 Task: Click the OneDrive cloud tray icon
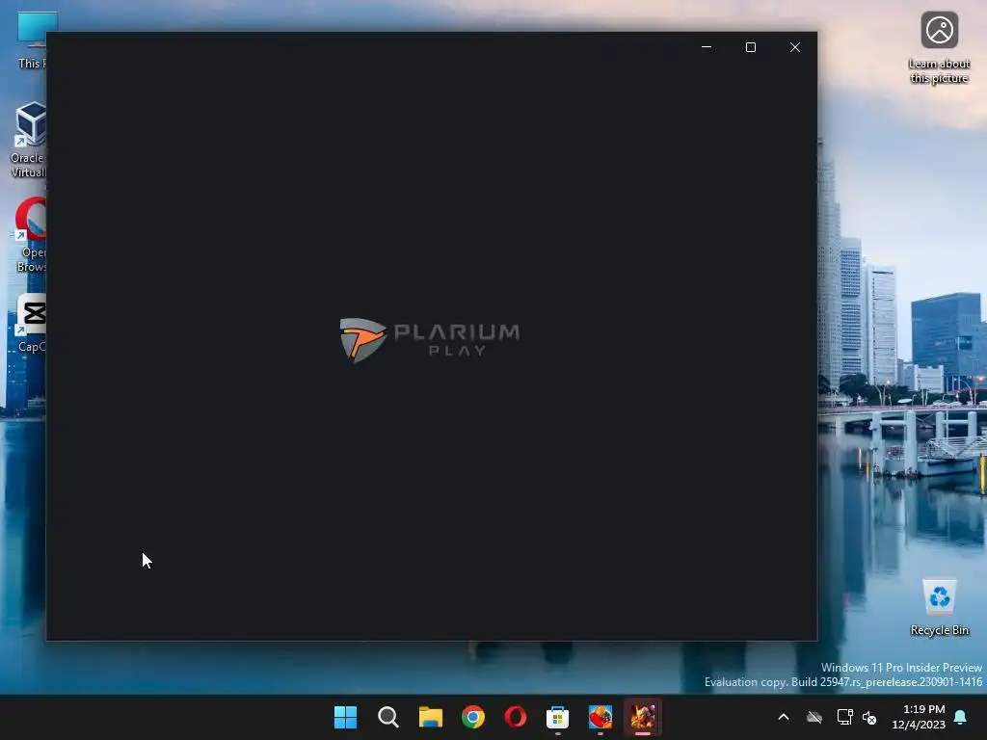[x=814, y=717]
